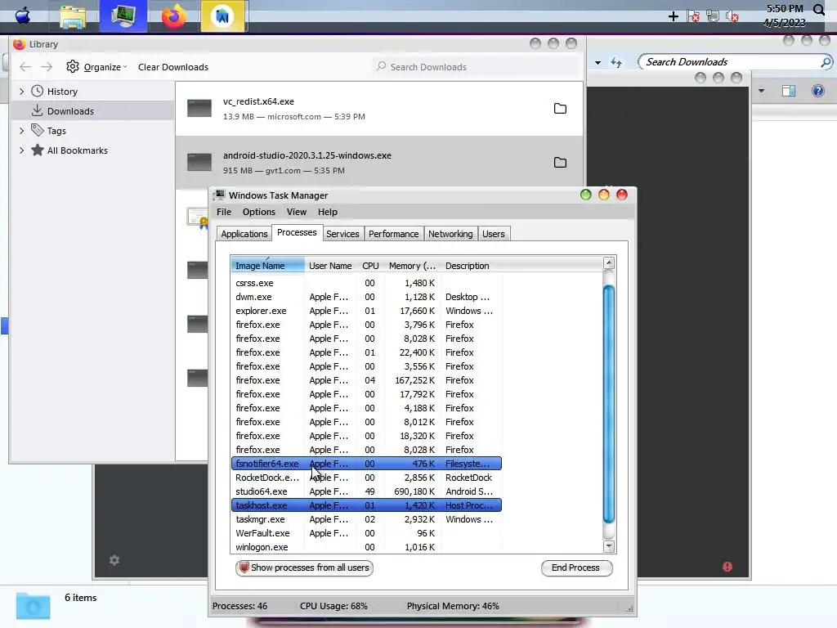Click the plus icon in system tray
The height and width of the screenshot is (628, 837).
tap(674, 16)
